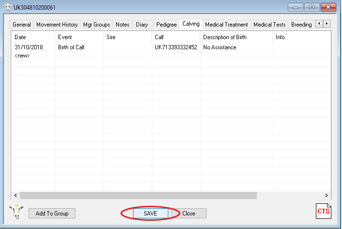The image size is (342, 229).
Task: Click the horizontal scrollbar thumb
Action: point(138,195)
